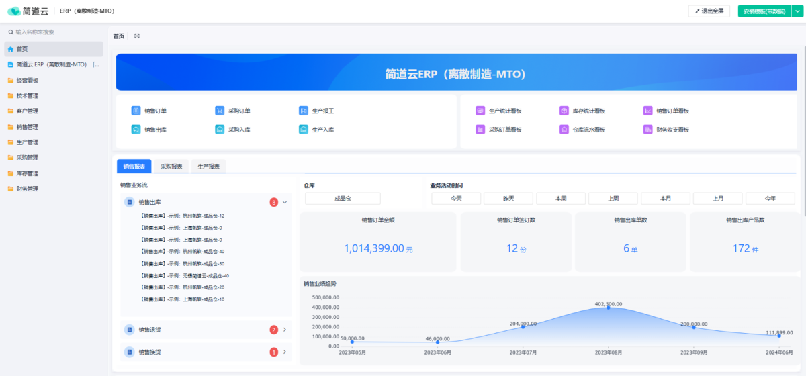Click the fullscreen icon beside 首页
This screenshot has width=806, height=376.
(x=137, y=36)
